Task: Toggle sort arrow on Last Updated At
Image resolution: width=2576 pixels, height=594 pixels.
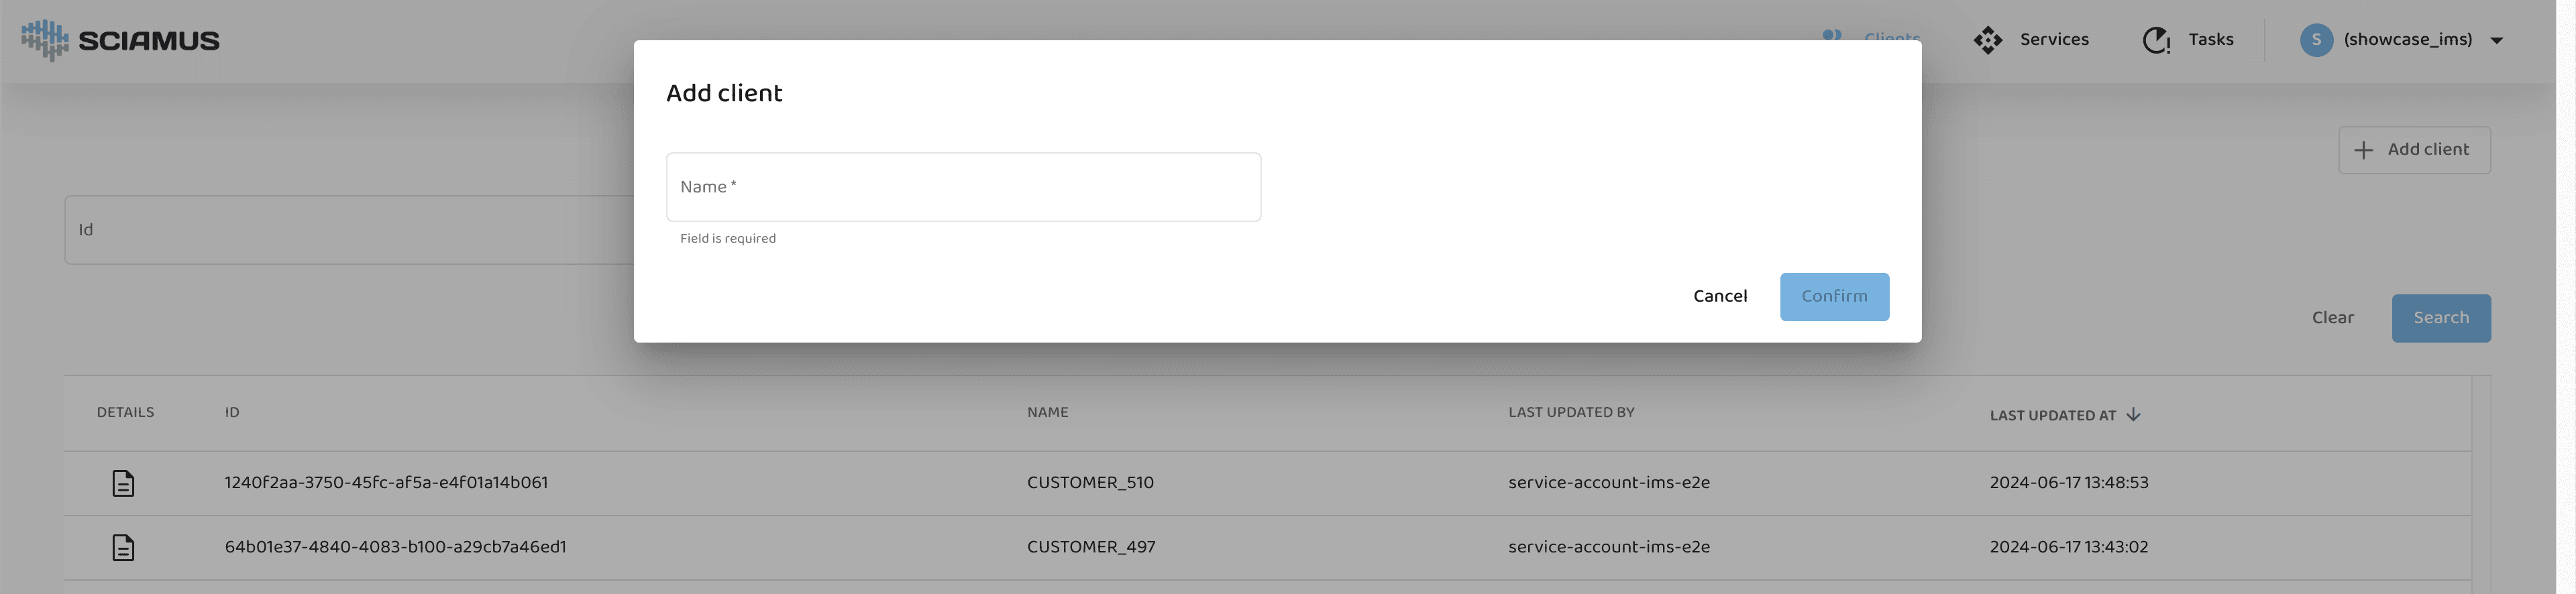Action: pyautogui.click(x=2133, y=415)
